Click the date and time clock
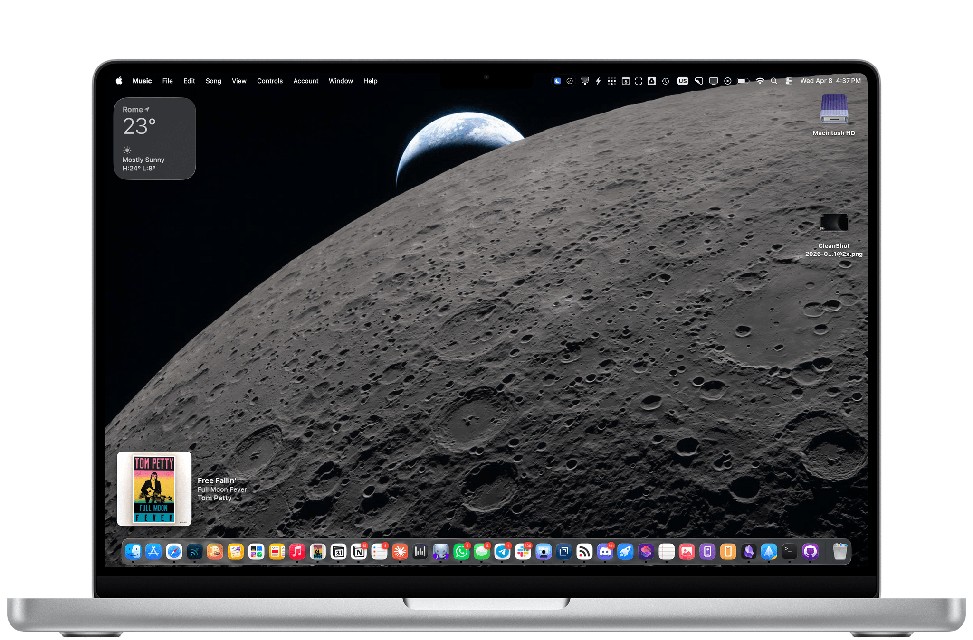 [830, 81]
